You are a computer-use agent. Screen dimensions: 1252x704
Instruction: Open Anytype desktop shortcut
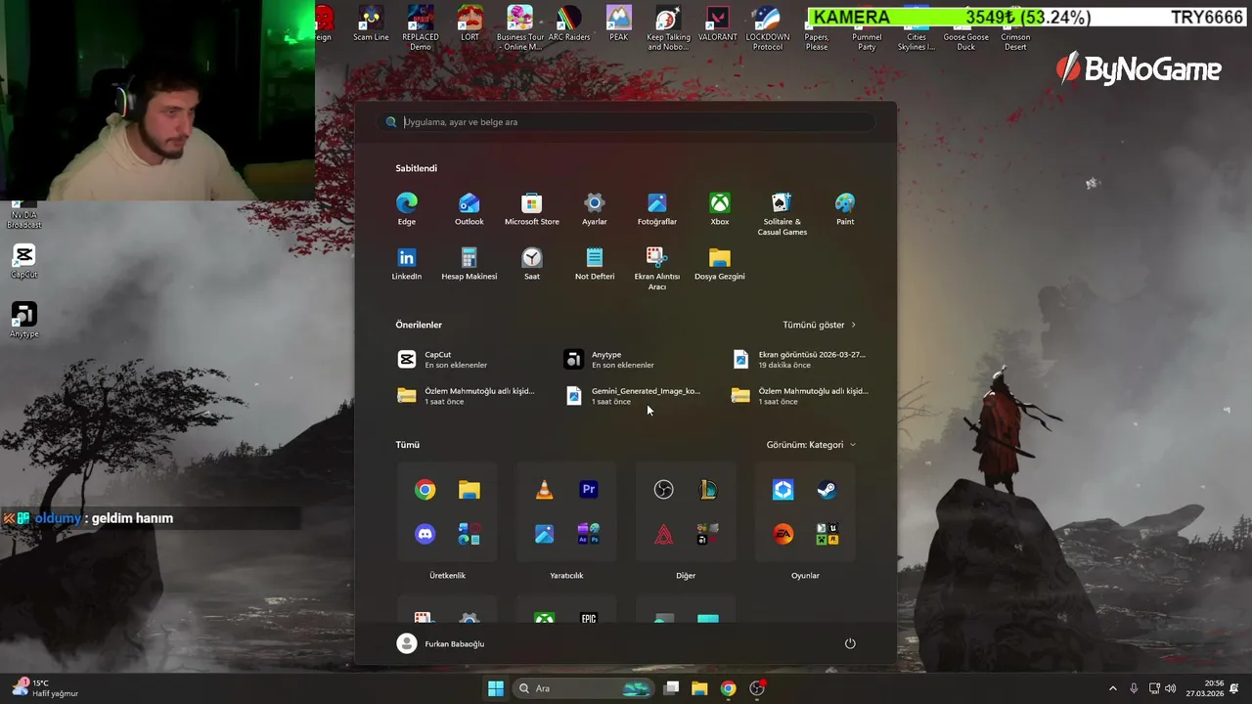click(24, 321)
